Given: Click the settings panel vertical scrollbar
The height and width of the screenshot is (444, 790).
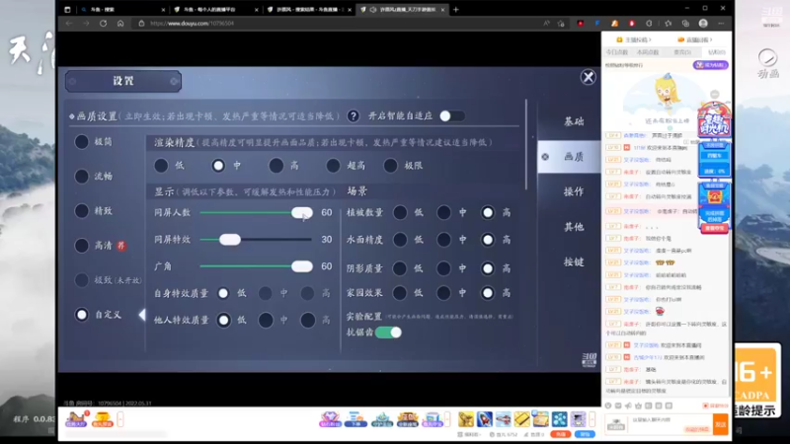Looking at the screenshot, I should coord(526,144).
